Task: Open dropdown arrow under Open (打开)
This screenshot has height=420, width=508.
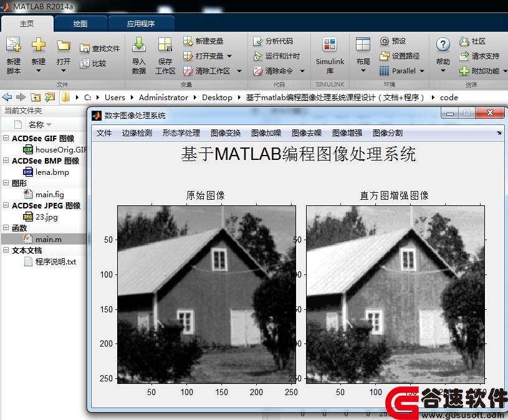Action: pos(63,71)
